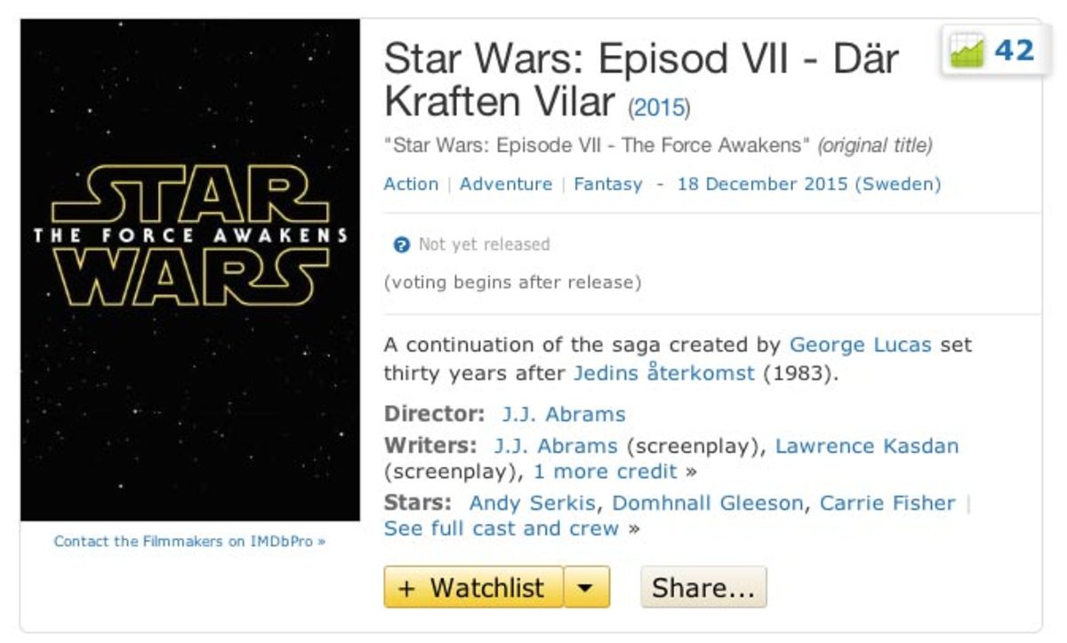1067x643 pixels.
Task: Open the 18 December 2015 (Sweden) release link
Action: (x=808, y=185)
